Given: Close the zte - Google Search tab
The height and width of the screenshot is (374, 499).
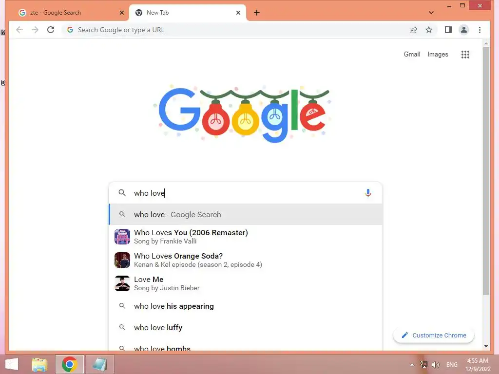Looking at the screenshot, I should click(121, 13).
